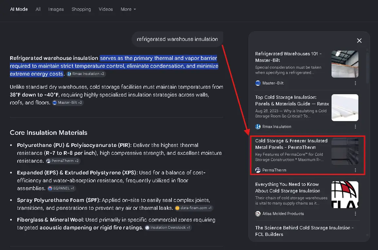Open Refrigerated Warehouses 101 - Master-Bilt link
This screenshot has height=250, width=378.
[x=289, y=57]
